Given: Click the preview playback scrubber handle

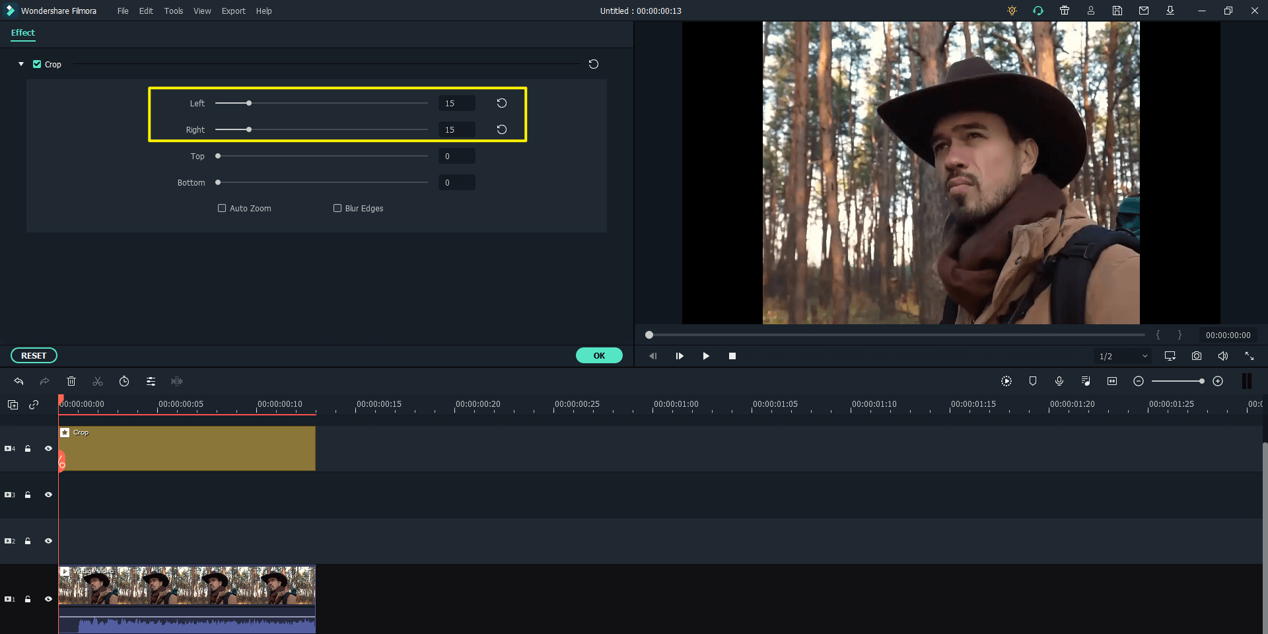Looking at the screenshot, I should pos(649,335).
